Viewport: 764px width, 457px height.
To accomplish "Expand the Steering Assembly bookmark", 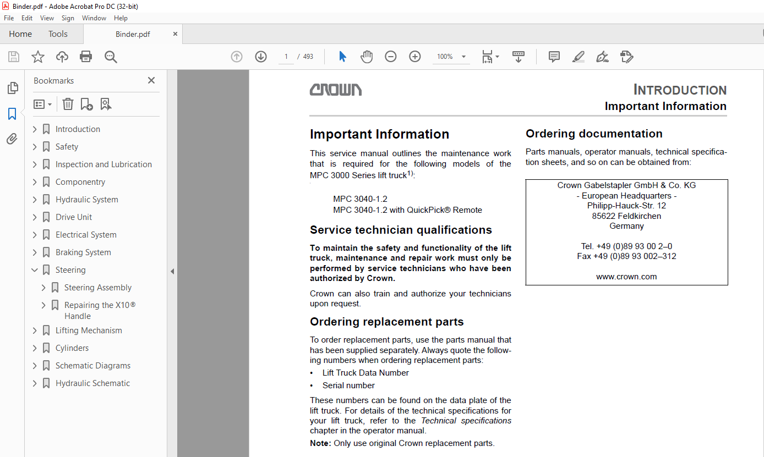I will click(x=43, y=288).
